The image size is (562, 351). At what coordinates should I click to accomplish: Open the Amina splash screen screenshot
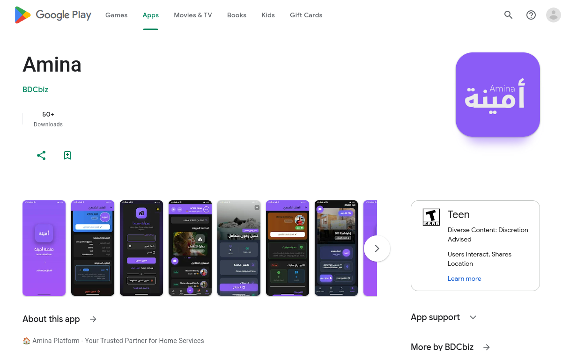point(44,248)
